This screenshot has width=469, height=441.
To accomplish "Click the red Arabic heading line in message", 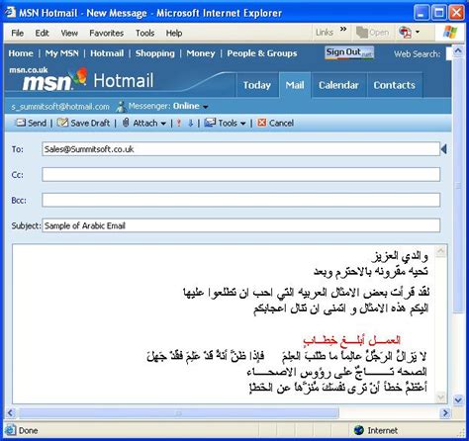I will [351, 340].
